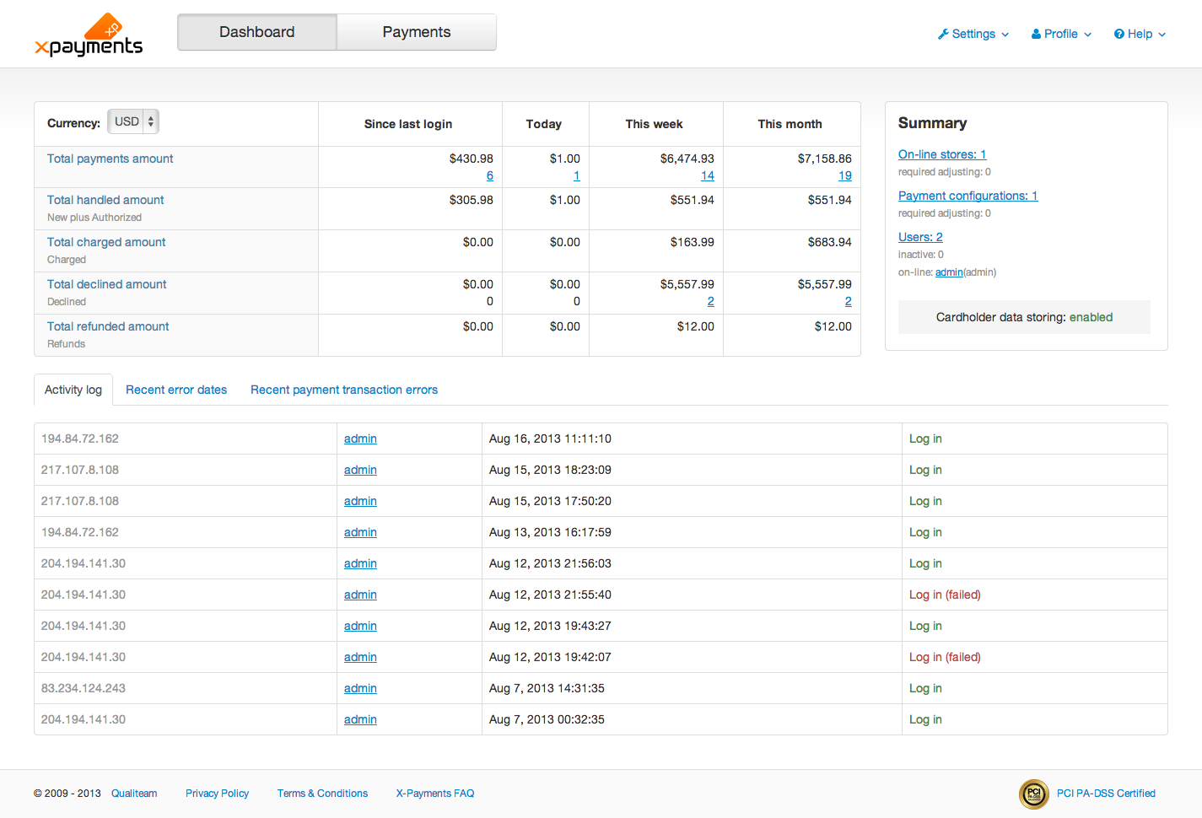1202x818 pixels.
Task: Click admin link for Aug 7 14:31:35 entry
Action: [360, 688]
